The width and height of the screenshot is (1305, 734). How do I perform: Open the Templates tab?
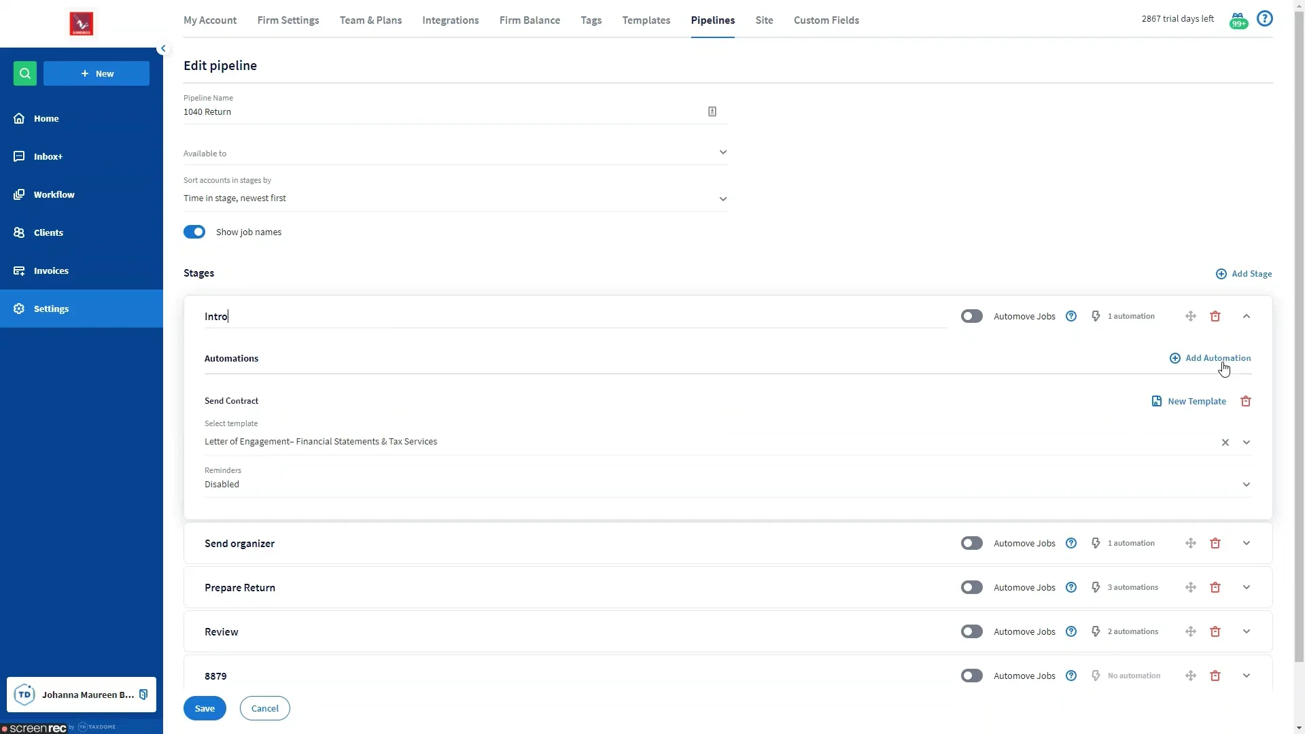[646, 20]
